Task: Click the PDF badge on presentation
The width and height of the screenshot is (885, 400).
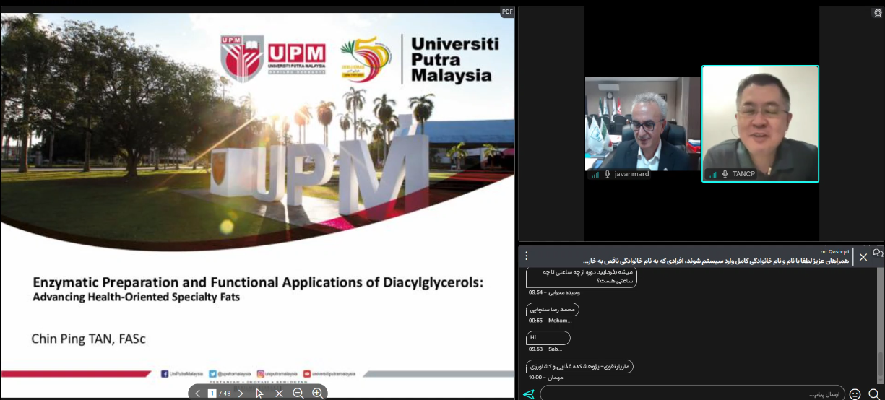Action: pos(507,12)
